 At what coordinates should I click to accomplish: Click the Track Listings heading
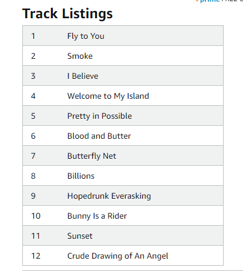click(x=67, y=14)
